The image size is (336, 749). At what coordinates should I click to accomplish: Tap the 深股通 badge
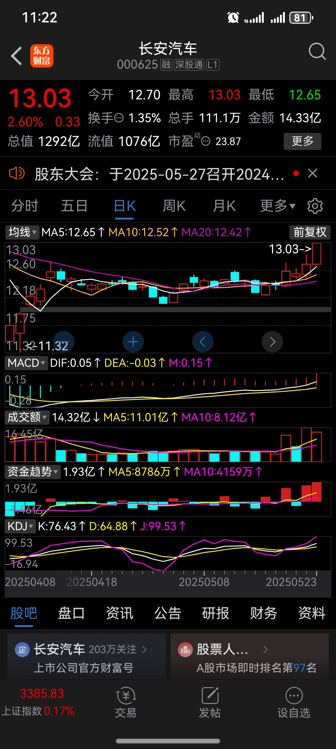(x=189, y=65)
